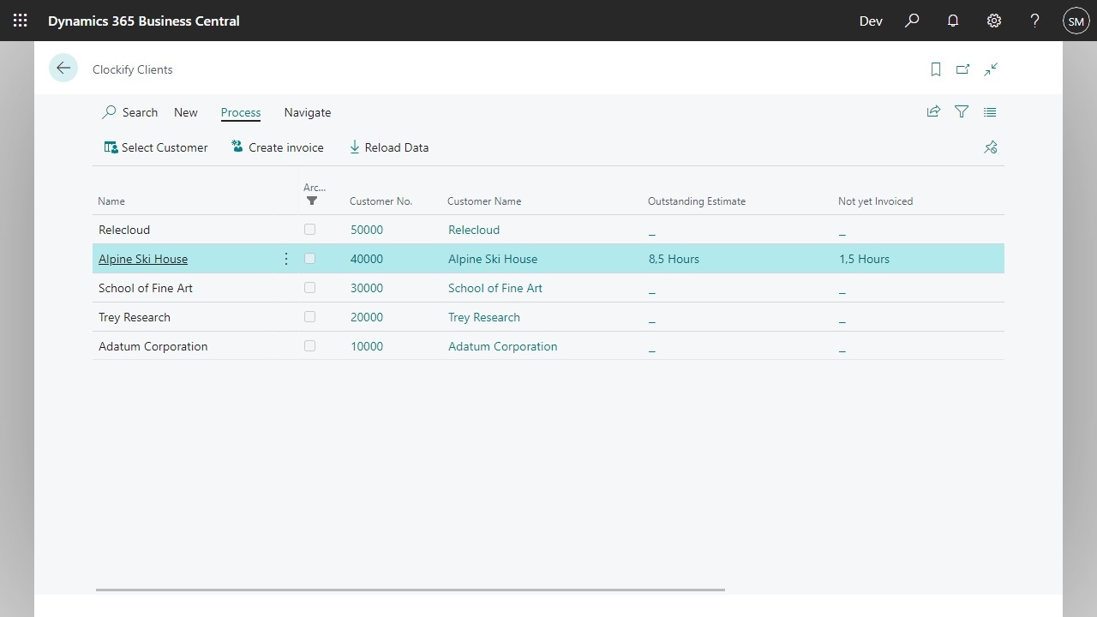Click the Create invoice action
This screenshot has height=617, width=1097.
point(278,147)
